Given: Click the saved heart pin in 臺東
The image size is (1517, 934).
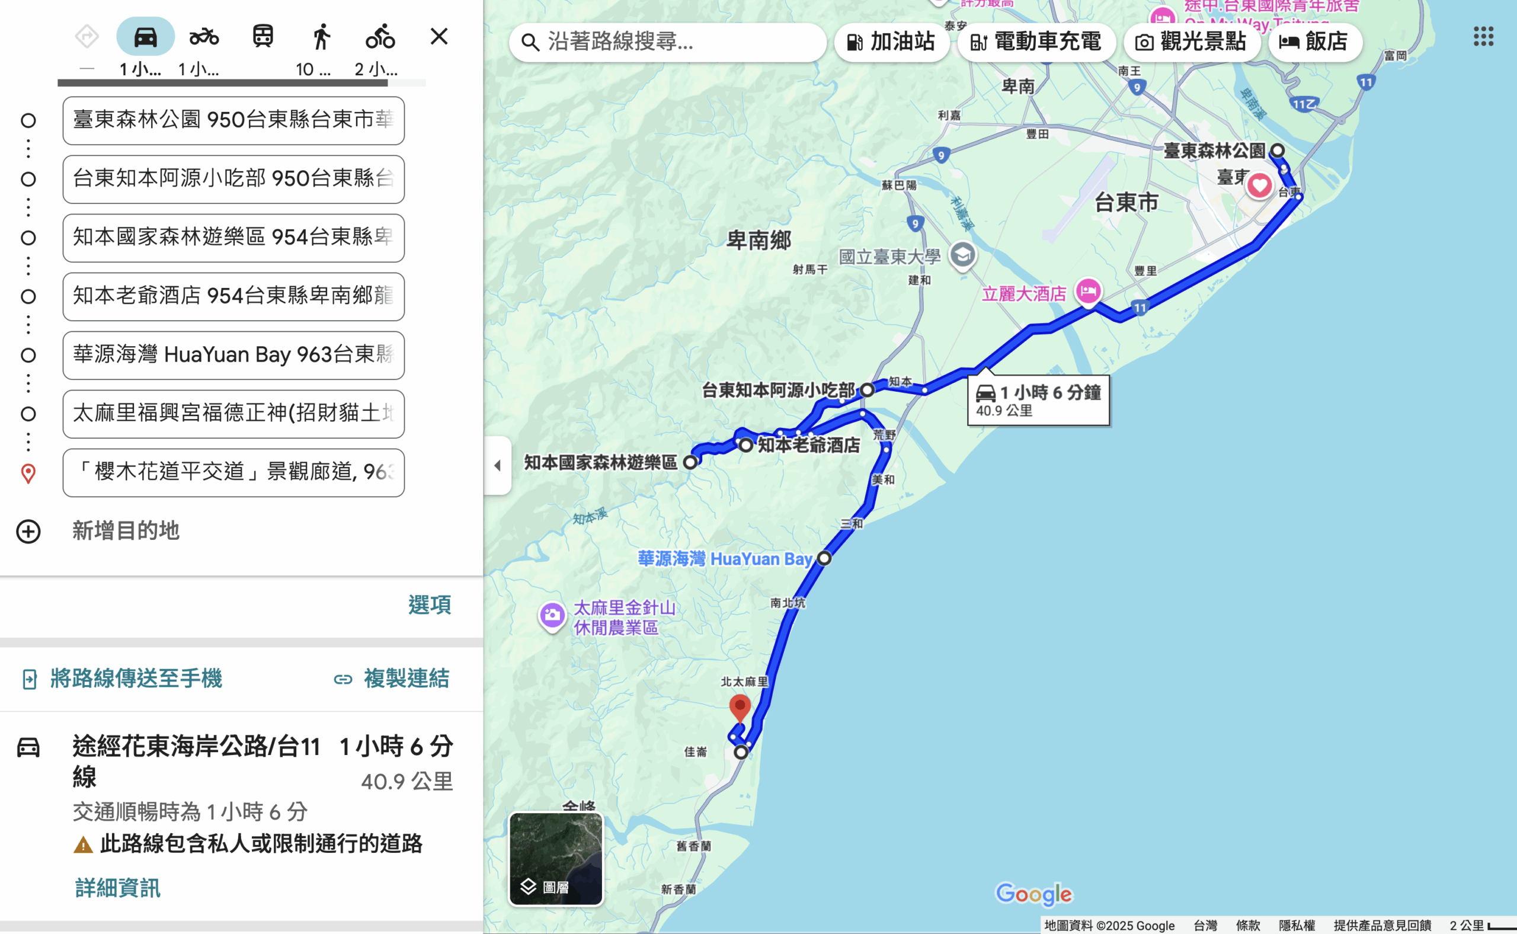Looking at the screenshot, I should pyautogui.click(x=1259, y=185).
